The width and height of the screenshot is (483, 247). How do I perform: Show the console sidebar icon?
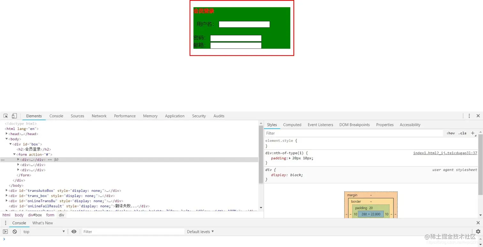point(5,232)
